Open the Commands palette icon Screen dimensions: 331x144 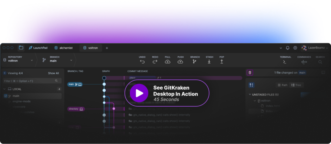click(304, 62)
